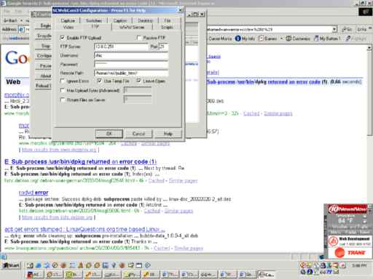Click the OK button in dialog
The height and width of the screenshot is (279, 373).
(x=109, y=134)
